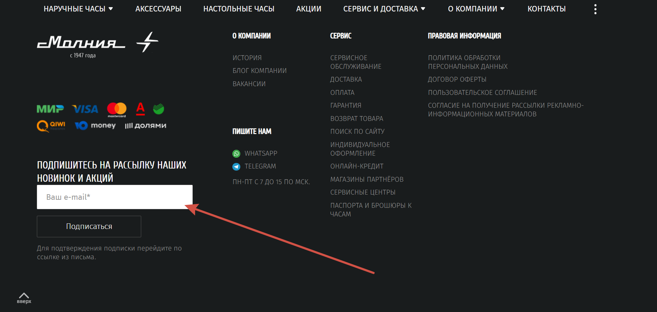
Task: Open the Оплата link
Action: coord(342,92)
